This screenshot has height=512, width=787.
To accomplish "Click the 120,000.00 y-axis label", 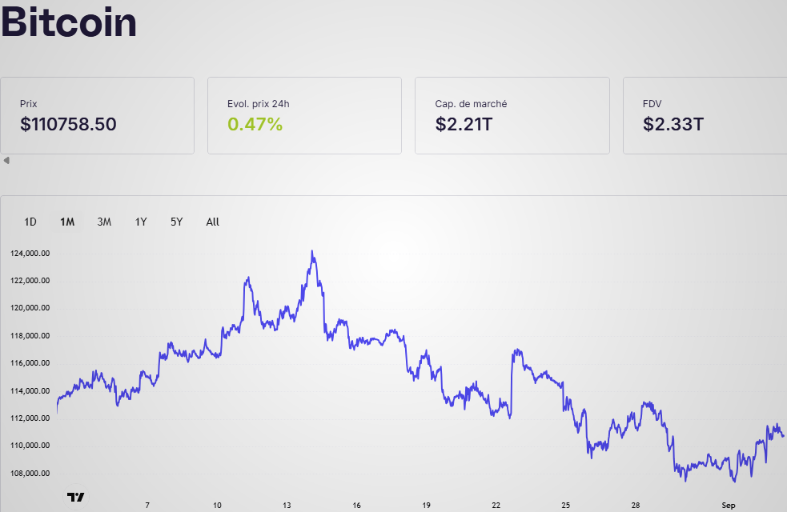I will [30, 308].
